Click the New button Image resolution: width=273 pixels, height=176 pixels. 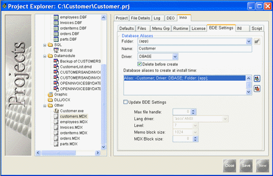(x=263, y=166)
